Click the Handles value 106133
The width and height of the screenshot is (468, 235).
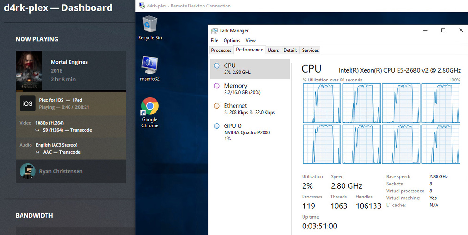pos(368,206)
